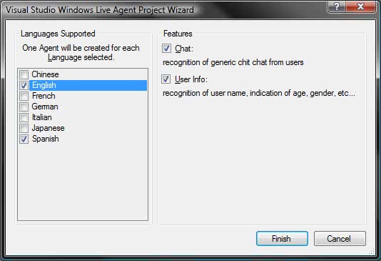381x261 pixels.
Task: Enable the Japanese language checkbox
Action: tap(24, 128)
